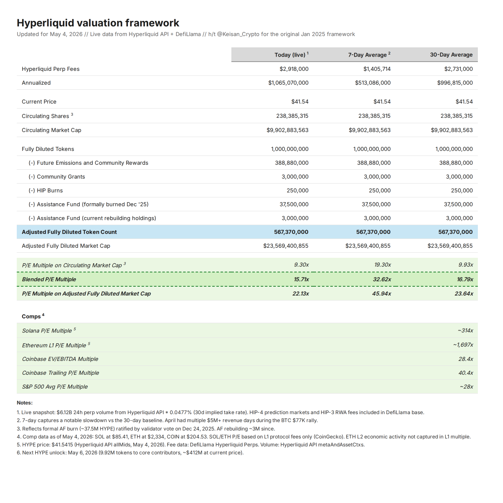Click the 19.30x P/E value
Viewport: 503px width, 503px height.
(x=382, y=264)
